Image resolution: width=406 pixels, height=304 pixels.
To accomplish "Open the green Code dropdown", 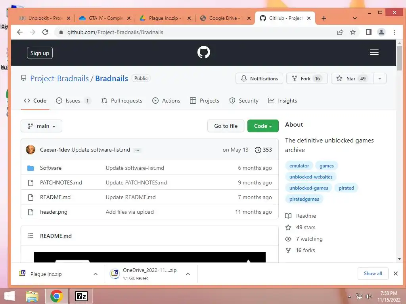I will [263, 126].
